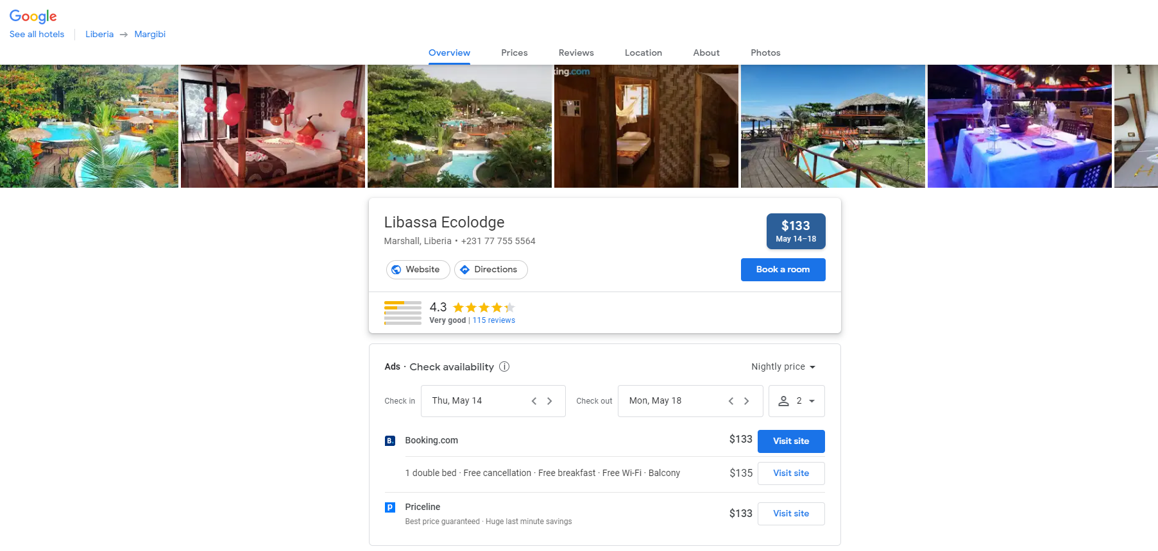
Task: Go to previous check-in date arrow
Action: coord(534,401)
